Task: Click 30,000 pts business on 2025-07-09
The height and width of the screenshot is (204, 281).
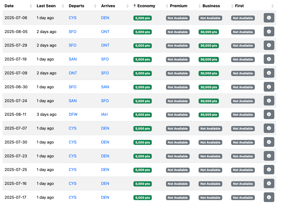Action: pos(209,73)
